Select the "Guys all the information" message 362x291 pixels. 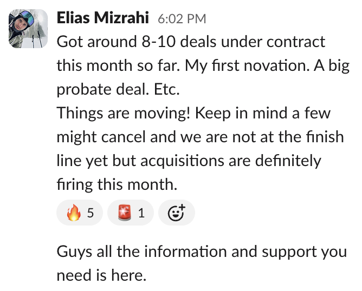202,263
